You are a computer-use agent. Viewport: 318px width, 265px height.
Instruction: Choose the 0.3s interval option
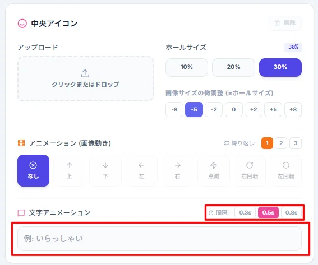[245, 212]
